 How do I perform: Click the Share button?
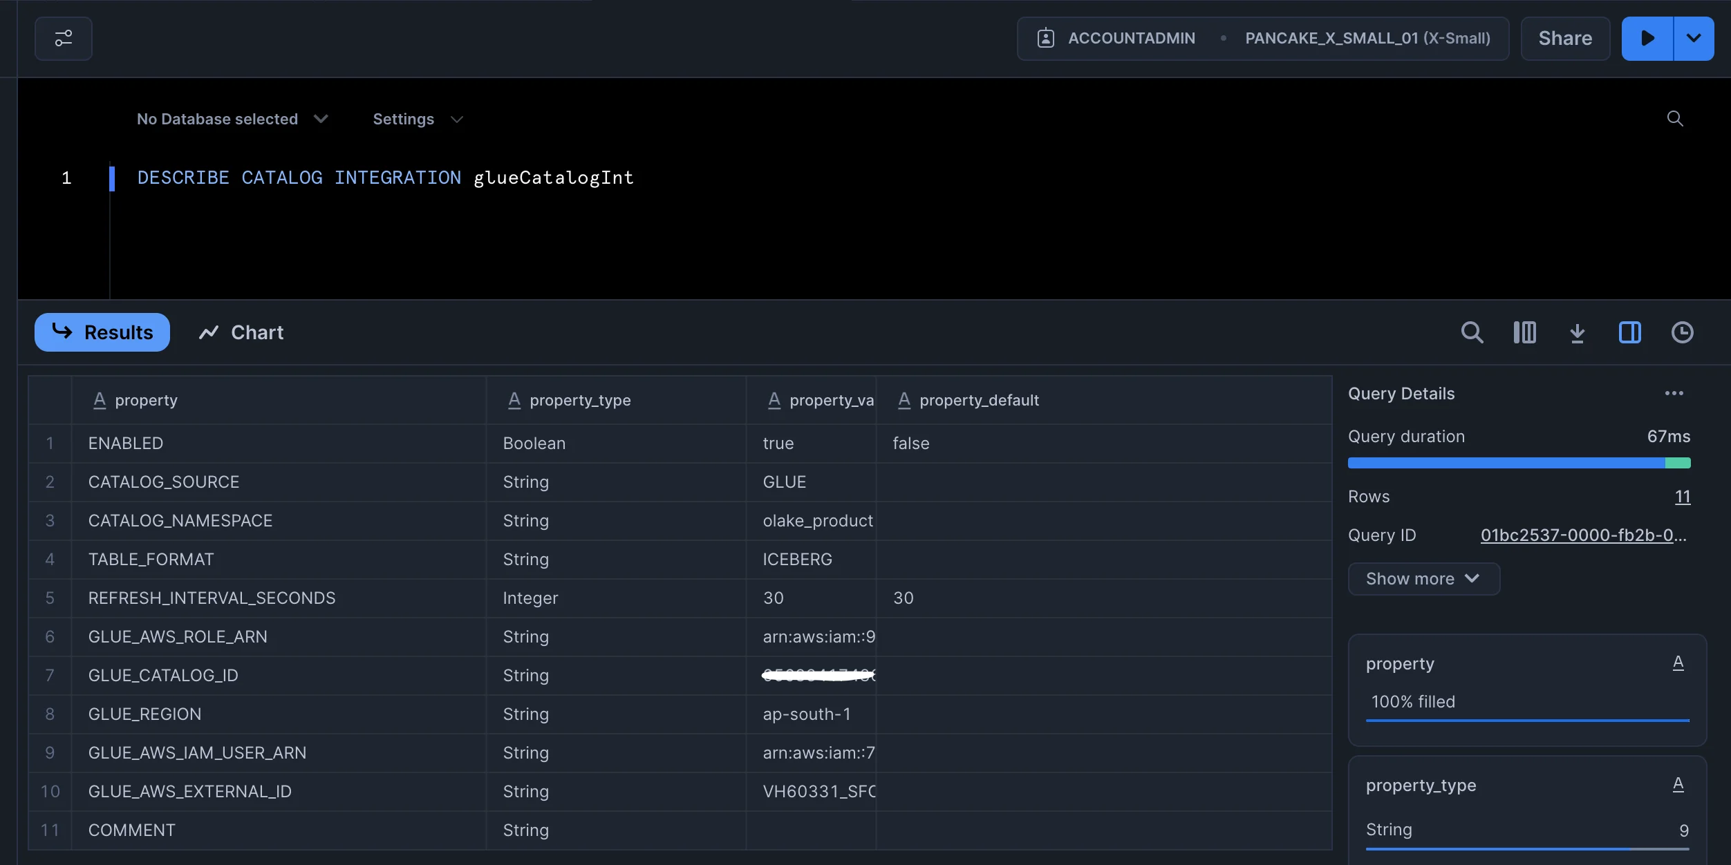coord(1565,39)
